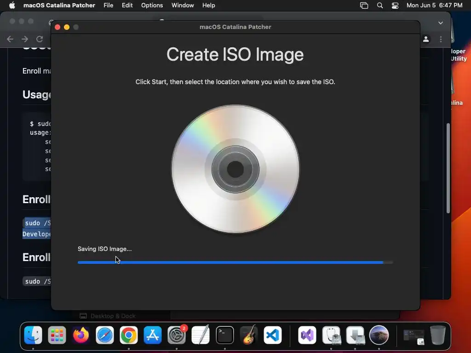Open the browser profile icon
The image size is (471, 353).
point(426,39)
